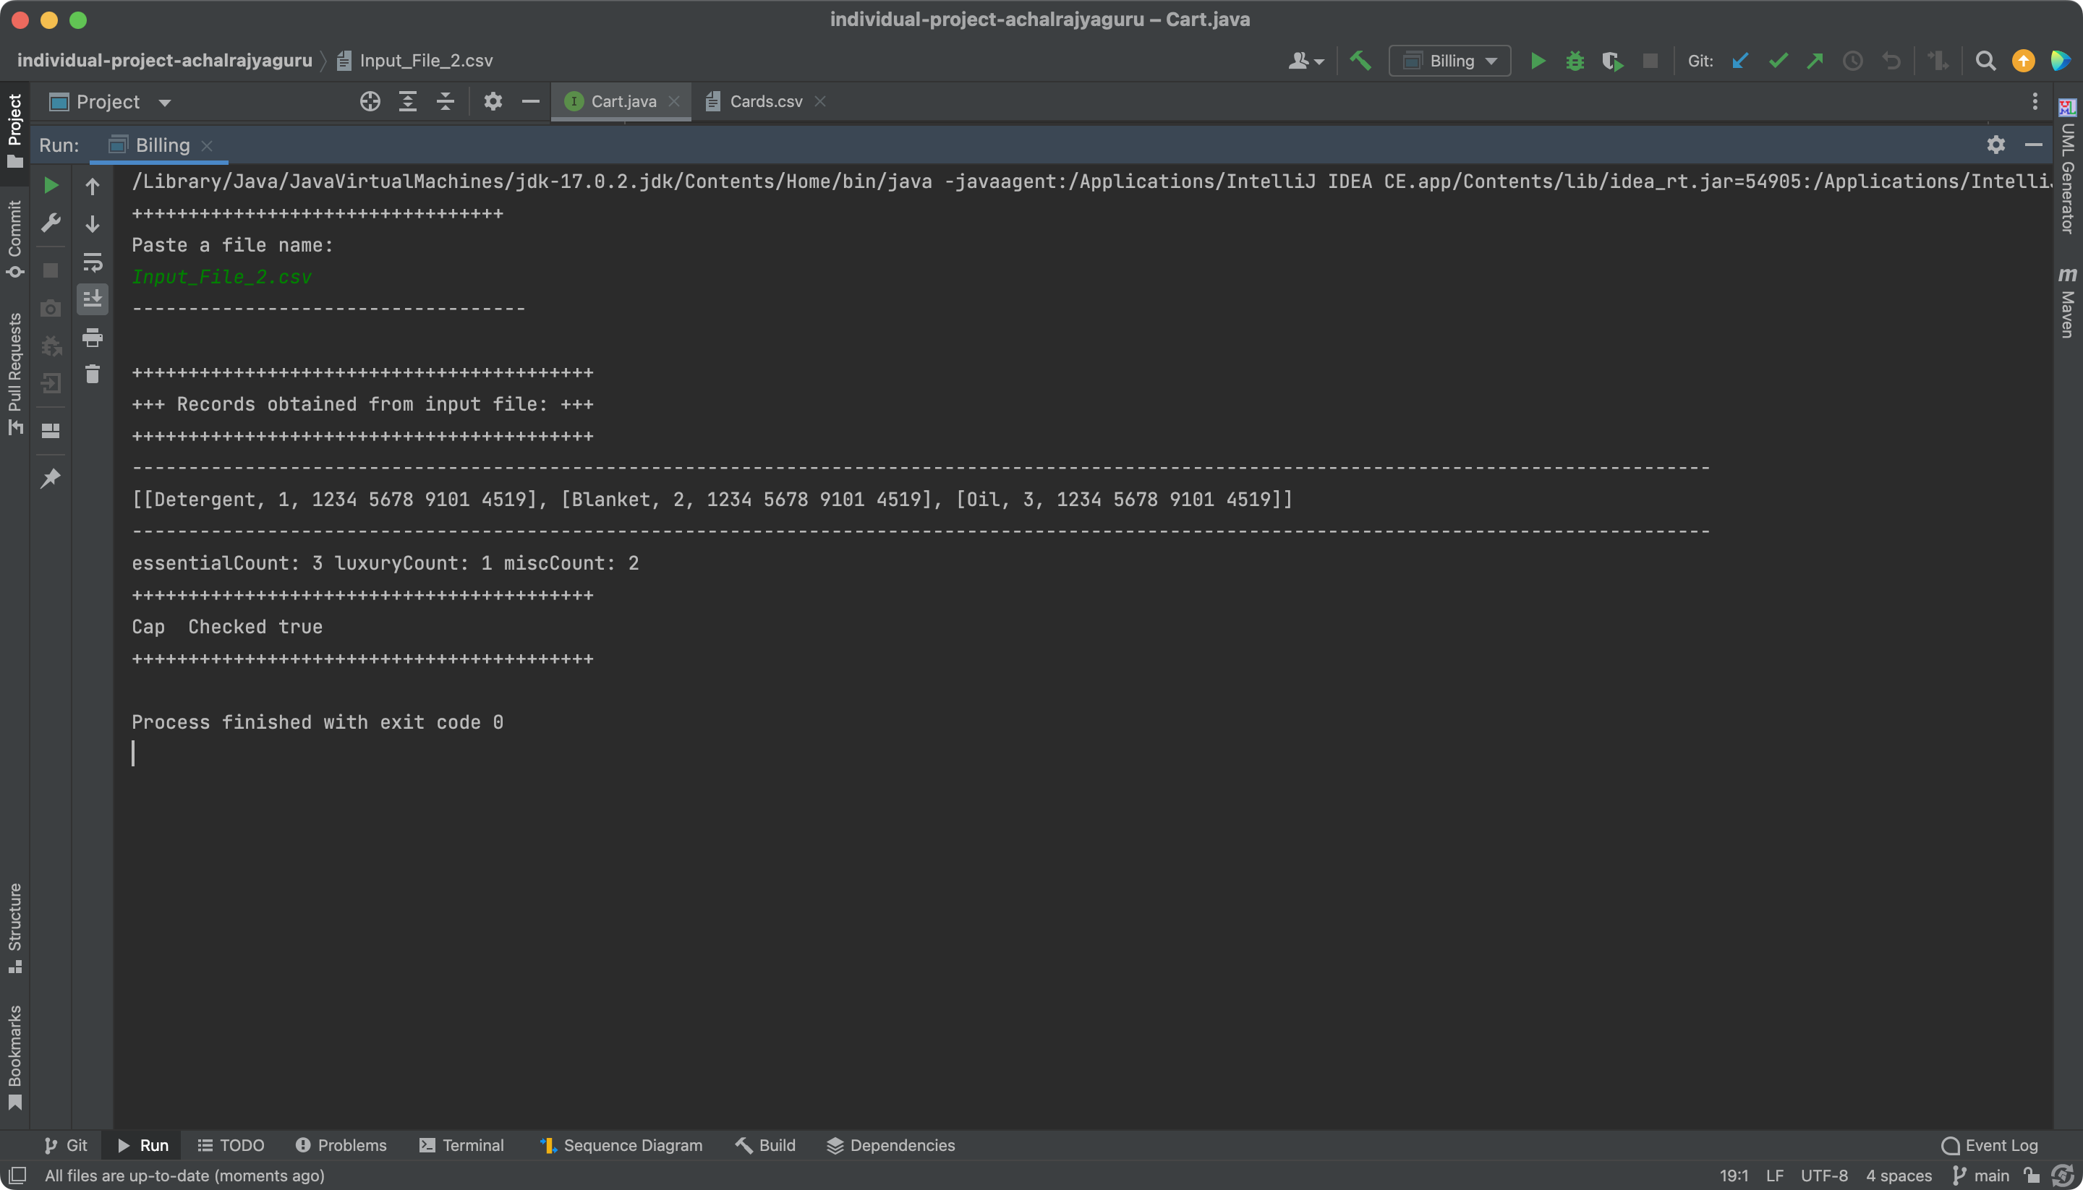The height and width of the screenshot is (1190, 2083).
Task: Click Git commit checkmark icon
Action: coord(1778,61)
